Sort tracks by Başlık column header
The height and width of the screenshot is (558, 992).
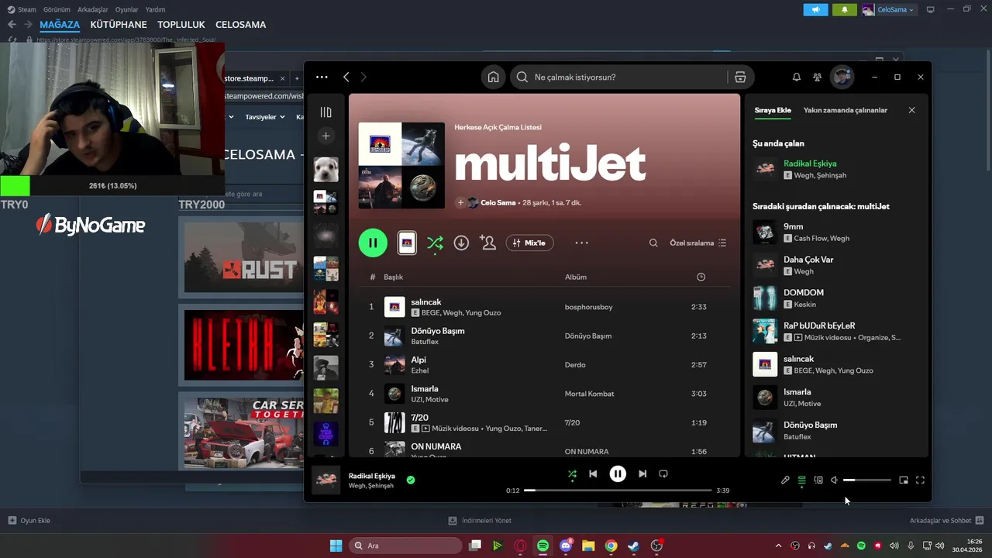393,277
